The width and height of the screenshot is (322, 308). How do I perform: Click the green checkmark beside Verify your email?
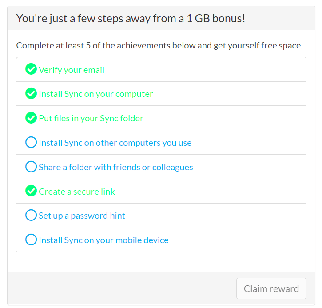(x=31, y=69)
